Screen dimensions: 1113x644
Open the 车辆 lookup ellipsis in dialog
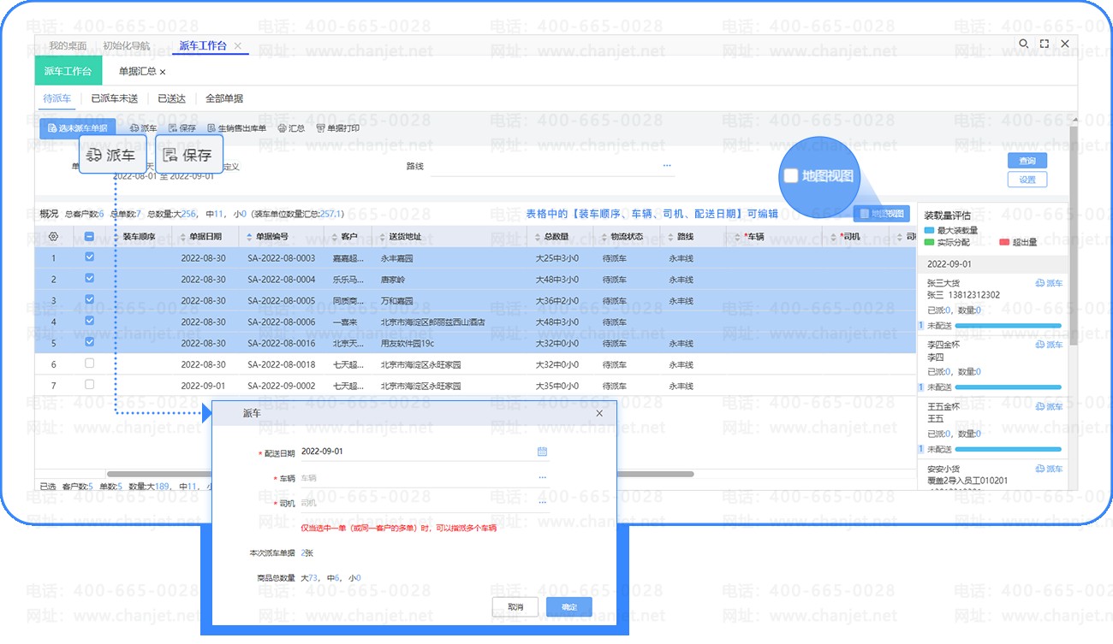pos(542,477)
